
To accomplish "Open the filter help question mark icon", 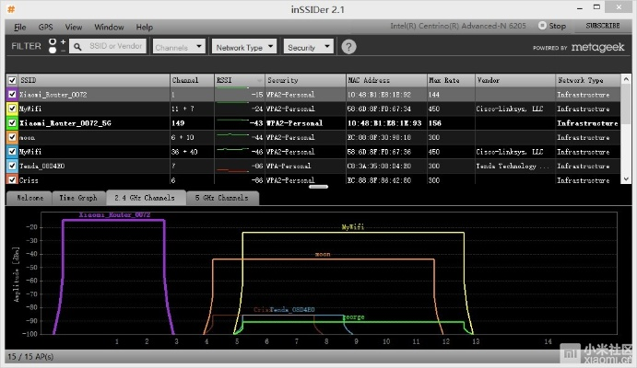I will coord(348,47).
